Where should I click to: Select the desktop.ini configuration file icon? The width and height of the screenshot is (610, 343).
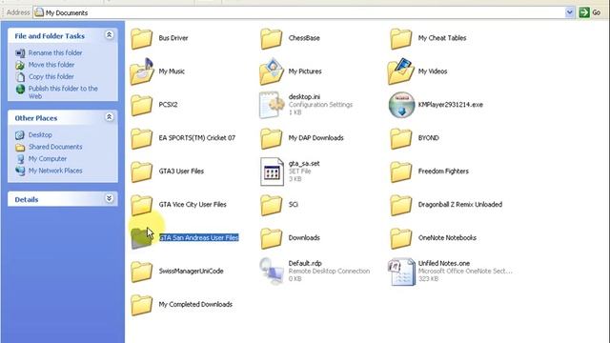[271, 105]
